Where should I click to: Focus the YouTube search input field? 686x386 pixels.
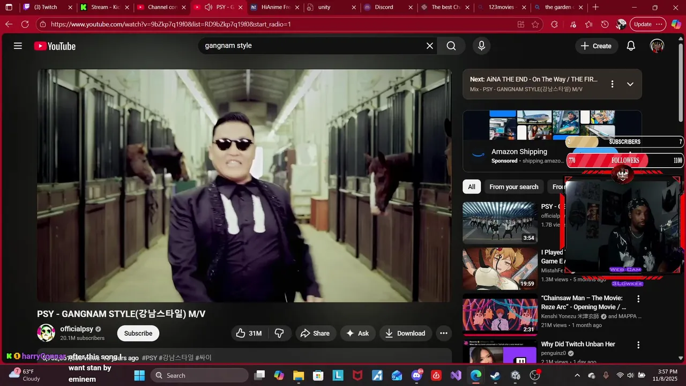tap(311, 46)
